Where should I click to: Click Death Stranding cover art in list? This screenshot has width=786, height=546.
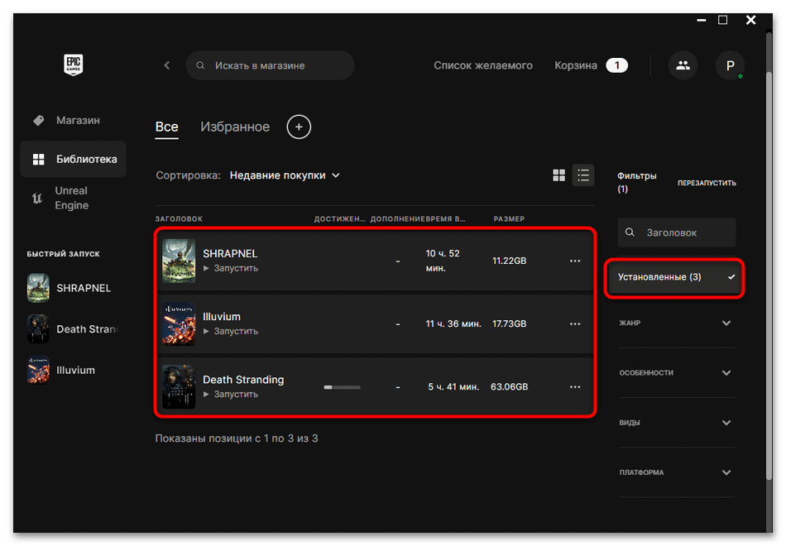179,387
